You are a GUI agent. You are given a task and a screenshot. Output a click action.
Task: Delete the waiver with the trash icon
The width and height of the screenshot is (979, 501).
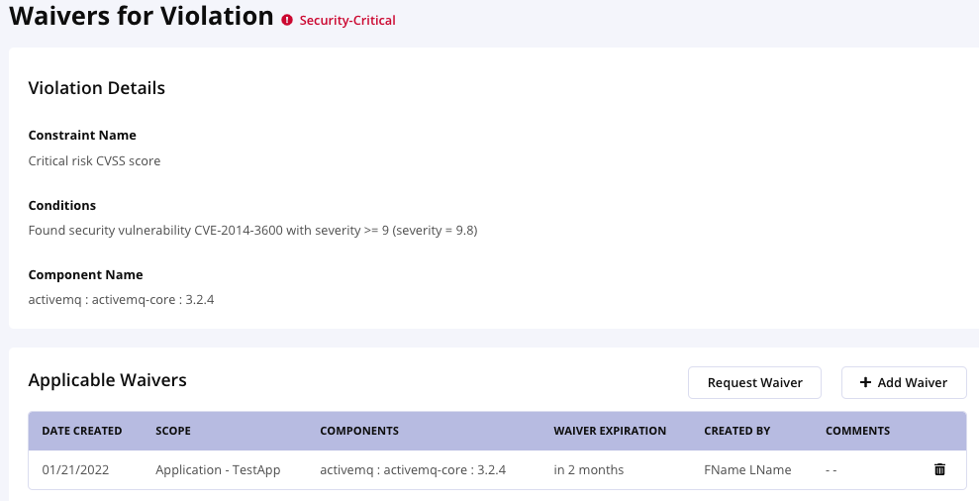pos(939,469)
